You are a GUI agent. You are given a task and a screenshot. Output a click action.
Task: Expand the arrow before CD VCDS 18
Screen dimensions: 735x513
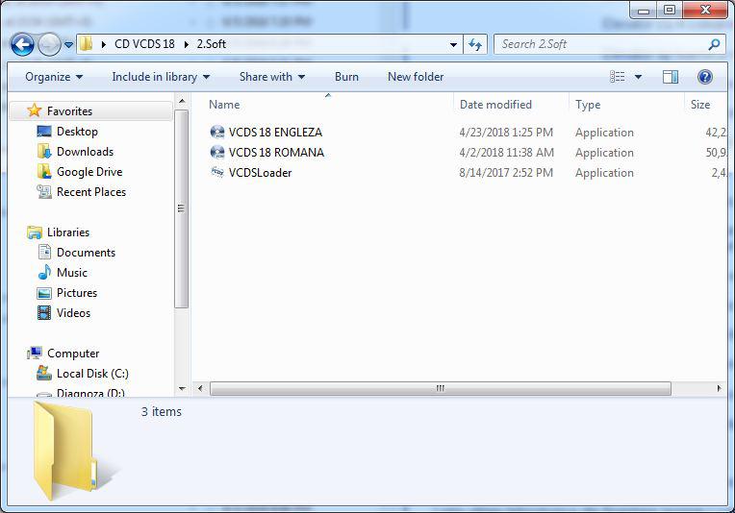tap(104, 44)
